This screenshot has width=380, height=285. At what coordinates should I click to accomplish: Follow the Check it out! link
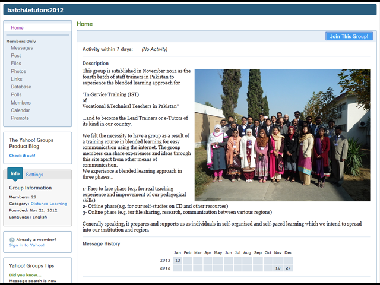(x=23, y=156)
